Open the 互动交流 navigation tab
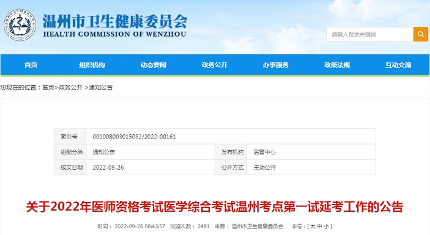 (398, 65)
